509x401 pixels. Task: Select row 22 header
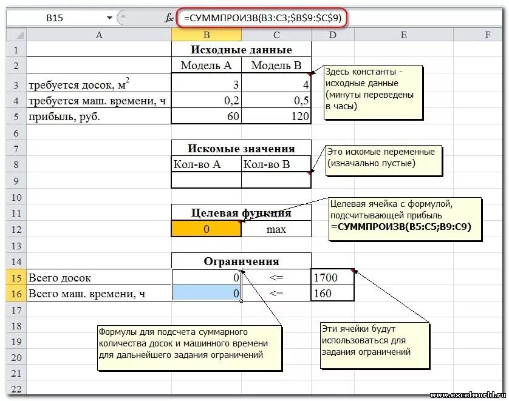tap(16, 388)
